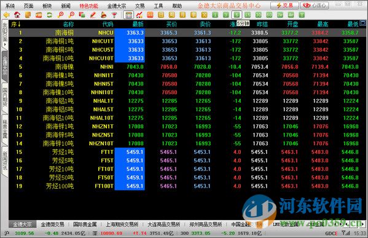Open the 系统 menu

pos(10,6)
